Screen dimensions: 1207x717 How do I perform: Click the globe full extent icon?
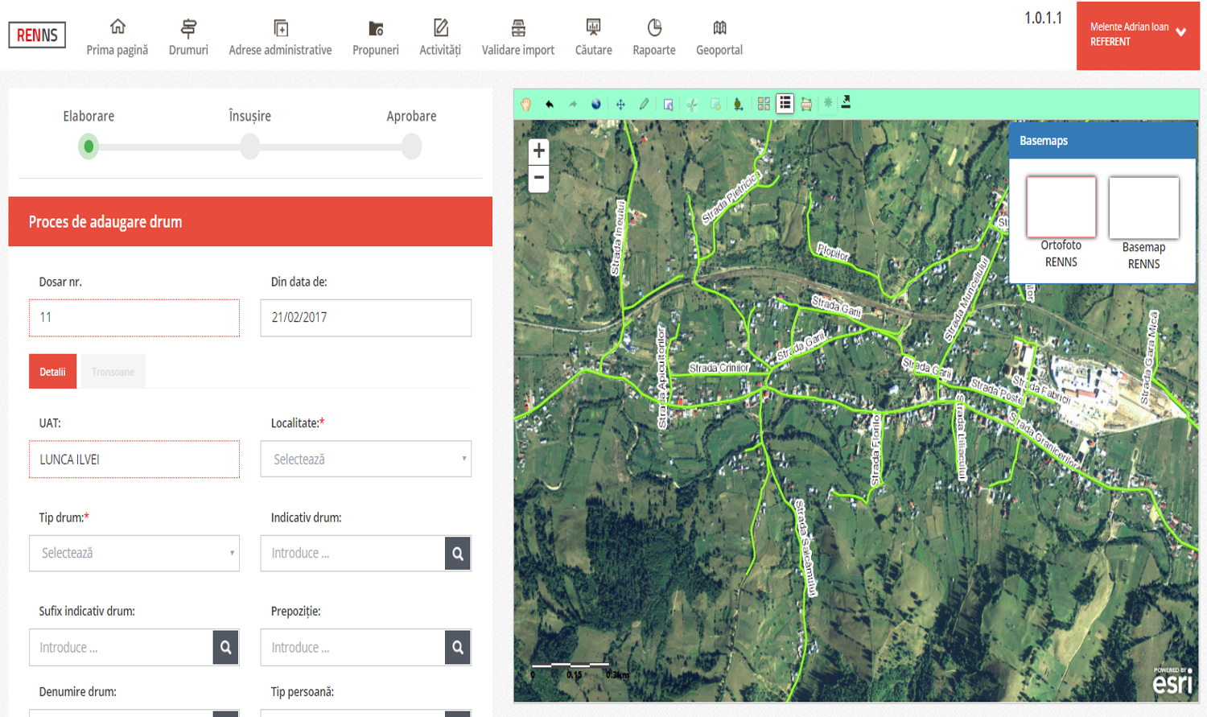[x=596, y=104]
